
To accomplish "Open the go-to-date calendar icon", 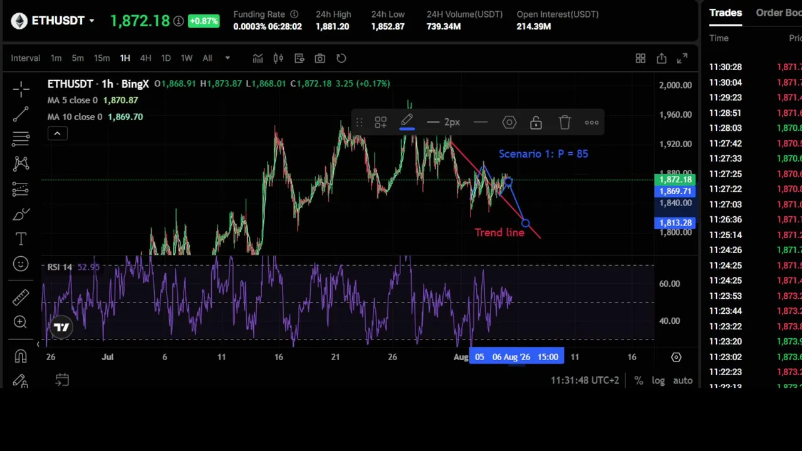I will tap(62, 380).
